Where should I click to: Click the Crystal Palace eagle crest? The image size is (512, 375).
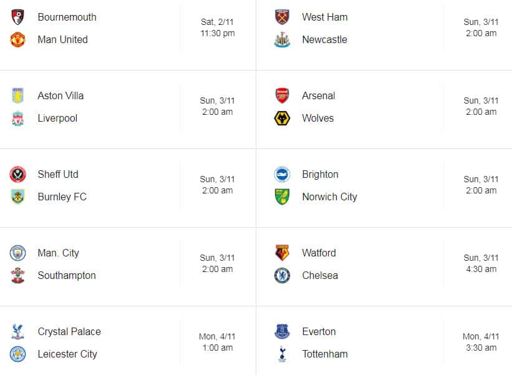17,331
